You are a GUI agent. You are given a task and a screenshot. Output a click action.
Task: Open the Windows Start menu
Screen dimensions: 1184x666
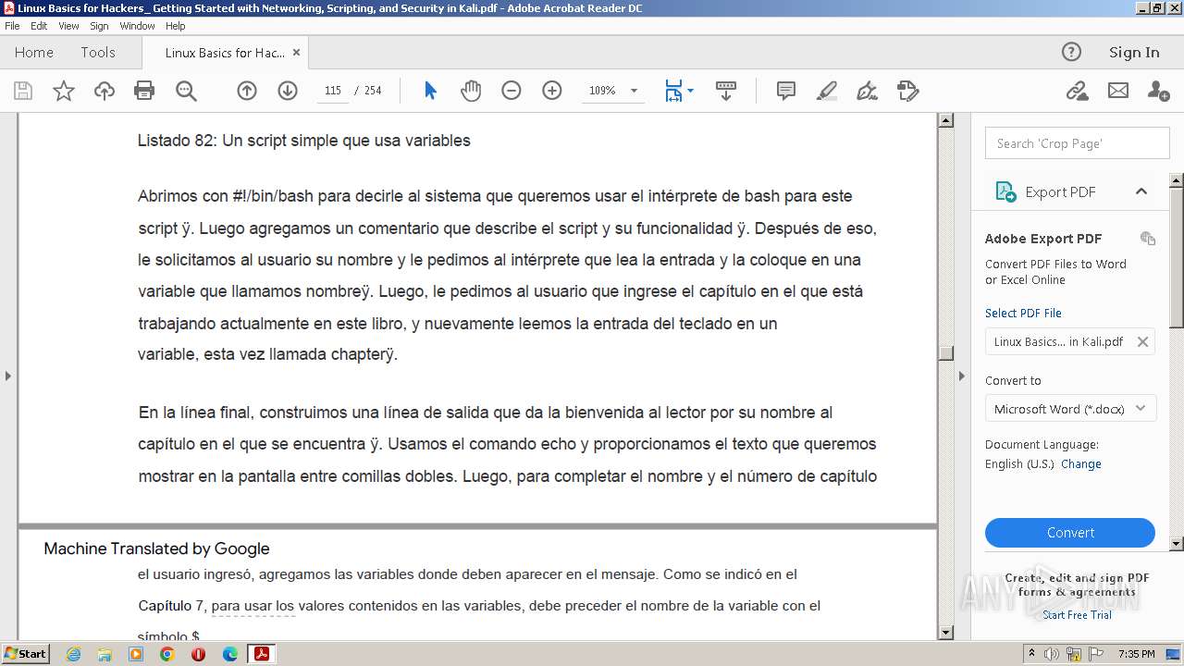[x=25, y=654]
